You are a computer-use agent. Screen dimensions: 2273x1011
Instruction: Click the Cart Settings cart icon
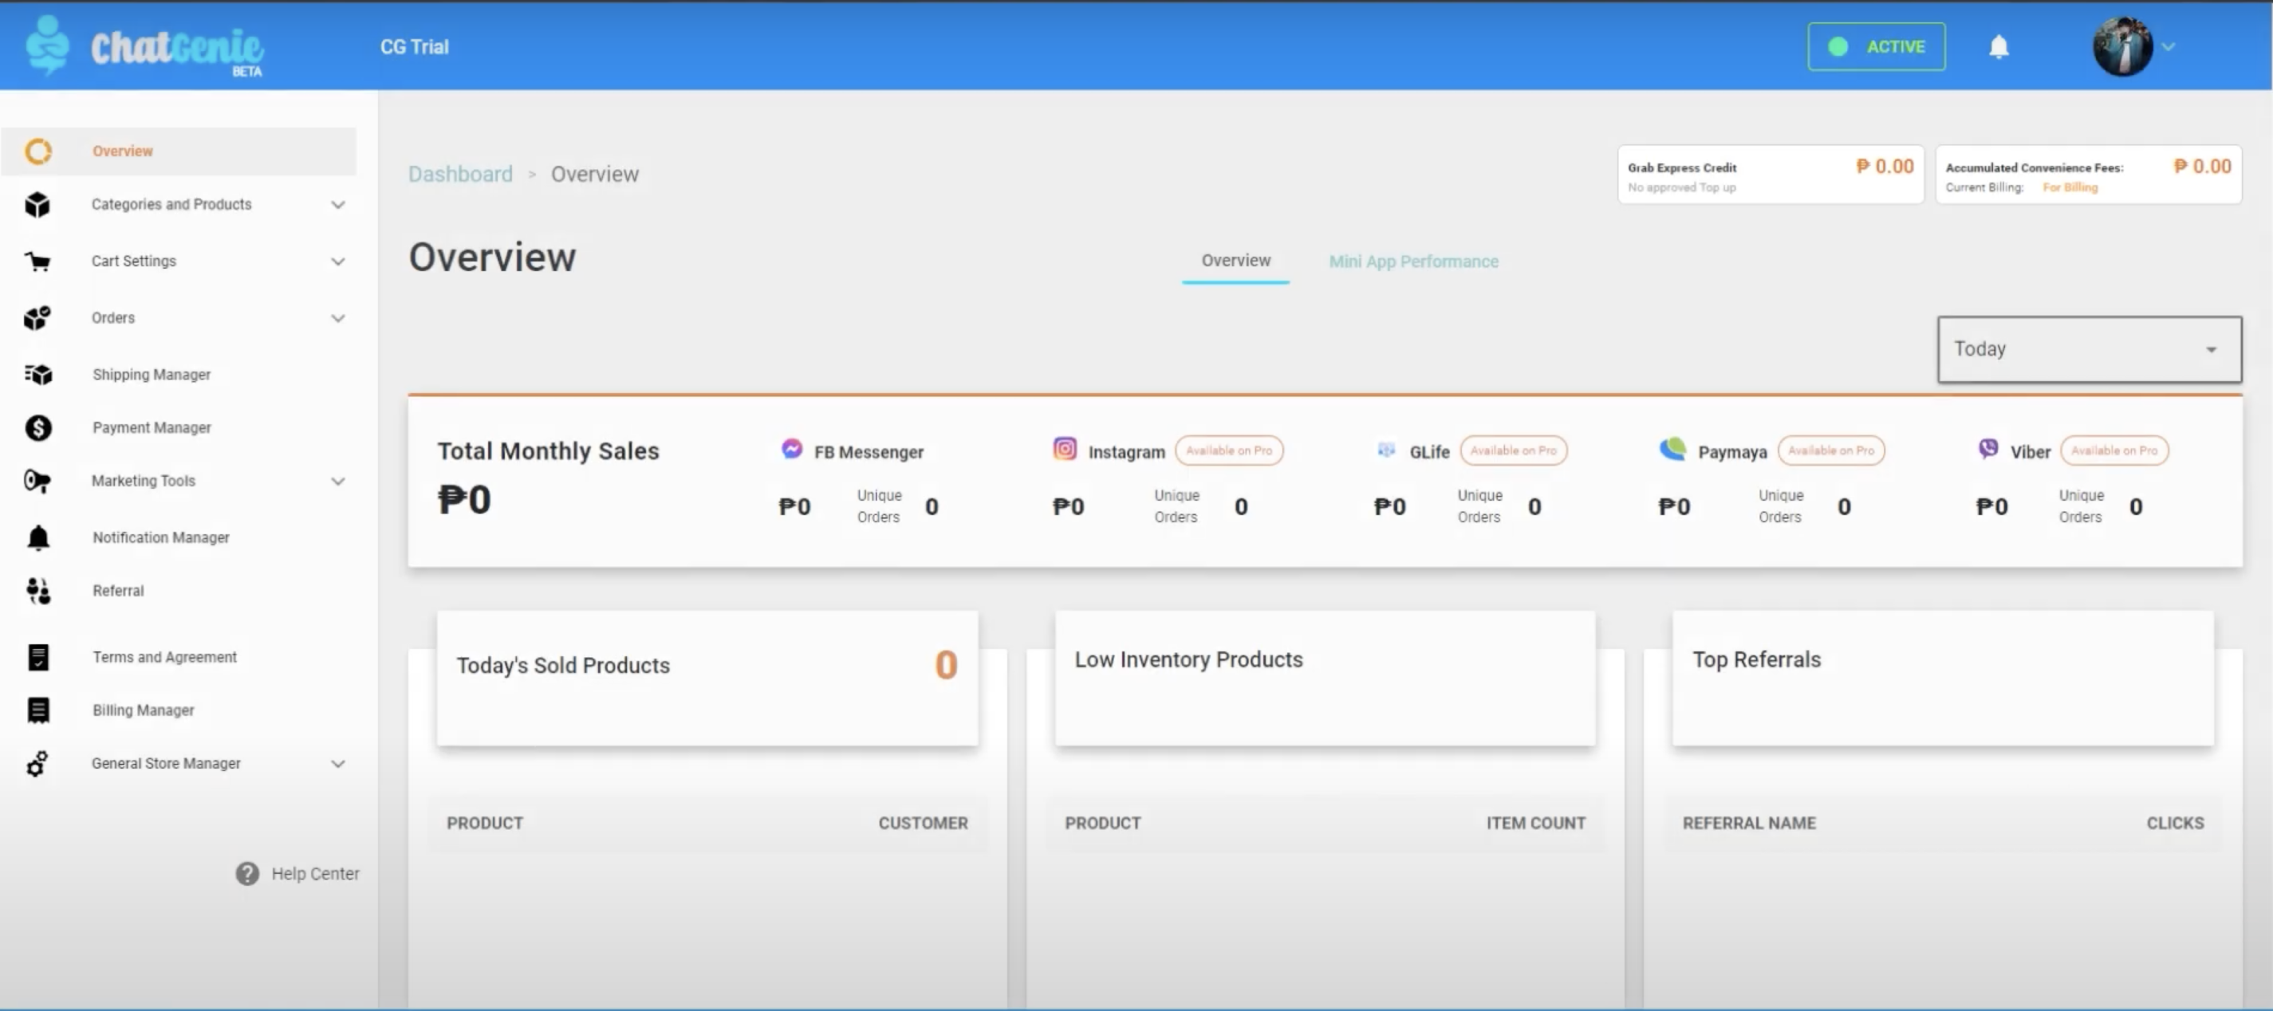[38, 262]
